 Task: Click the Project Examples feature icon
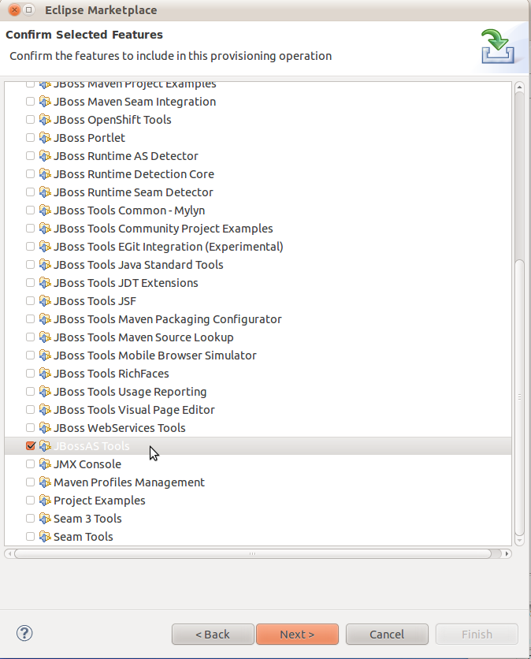coord(45,501)
